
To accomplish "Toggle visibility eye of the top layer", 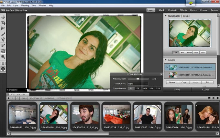I will tap(167, 68).
